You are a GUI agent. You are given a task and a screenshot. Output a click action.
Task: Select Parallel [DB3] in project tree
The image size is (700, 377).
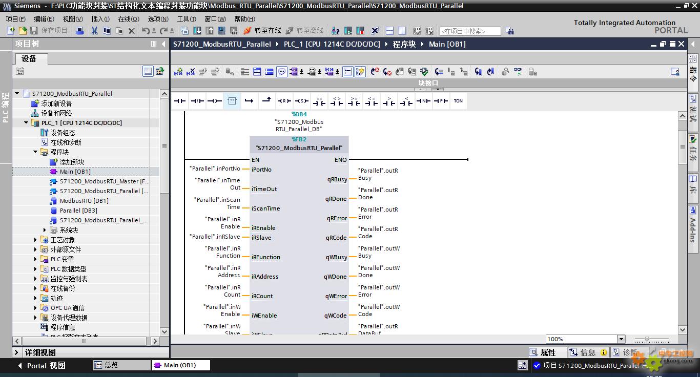pyautogui.click(x=78, y=211)
